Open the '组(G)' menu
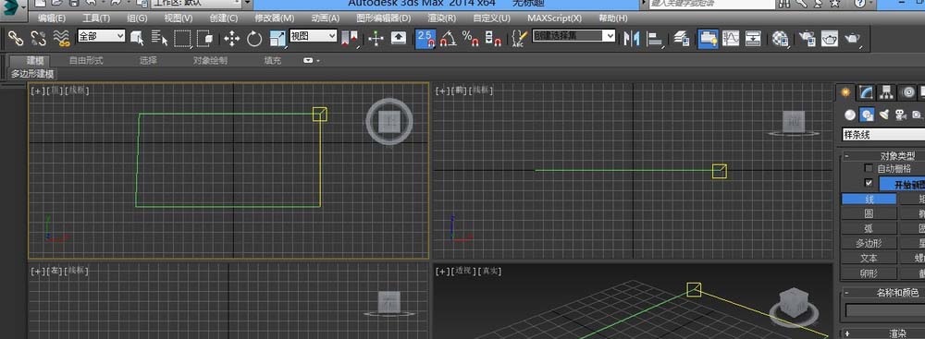Image resolution: width=925 pixels, height=339 pixels. 138,18
